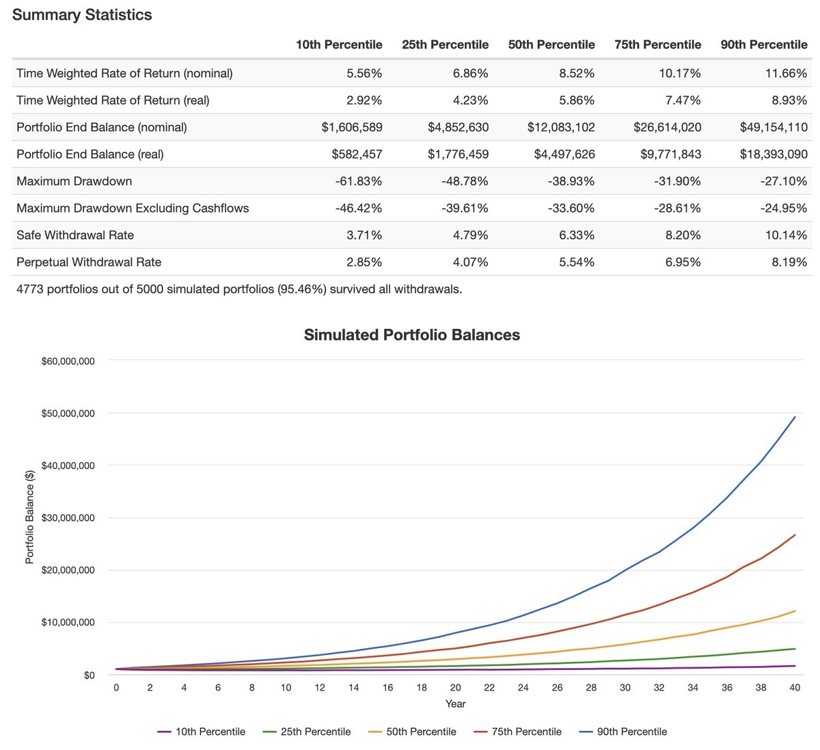This screenshot has height=750, width=820.
Task: Click the orange 50th percentile line endpoint at year 40
Action: click(x=795, y=611)
